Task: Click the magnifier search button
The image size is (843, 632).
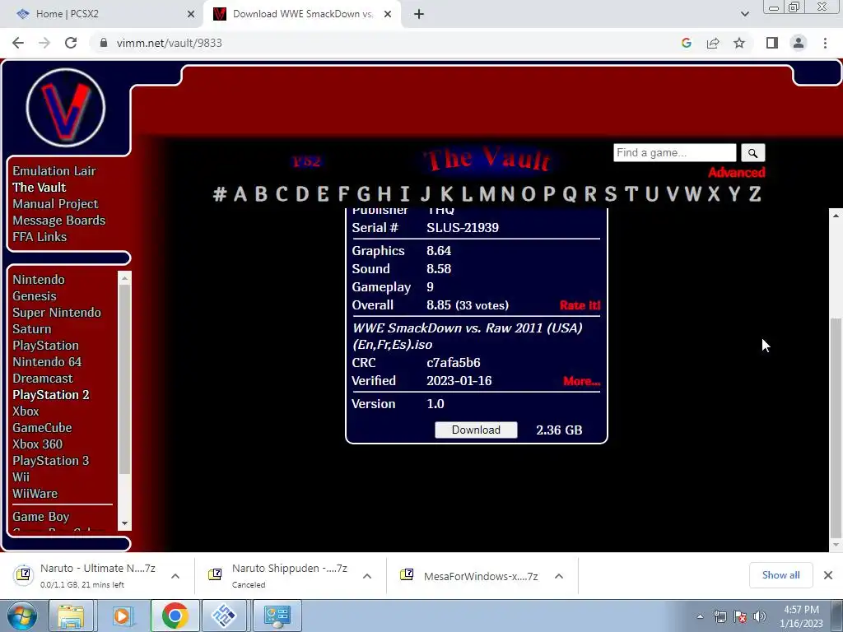Action: point(752,153)
